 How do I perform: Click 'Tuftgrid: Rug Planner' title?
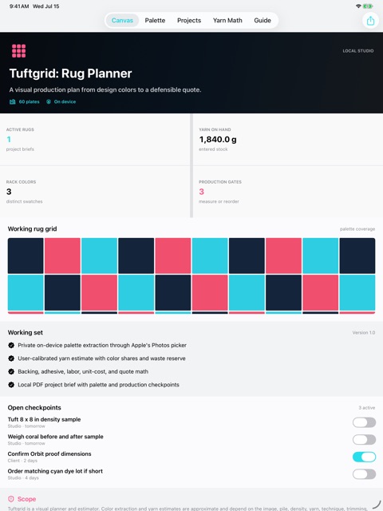(x=71, y=73)
